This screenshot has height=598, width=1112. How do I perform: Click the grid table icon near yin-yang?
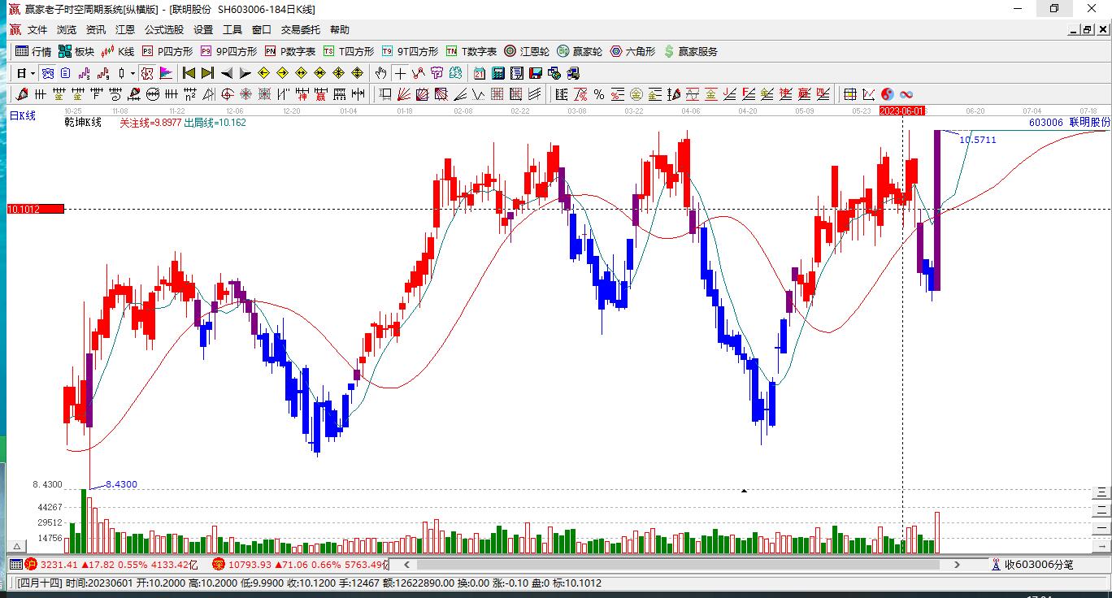tap(850, 94)
